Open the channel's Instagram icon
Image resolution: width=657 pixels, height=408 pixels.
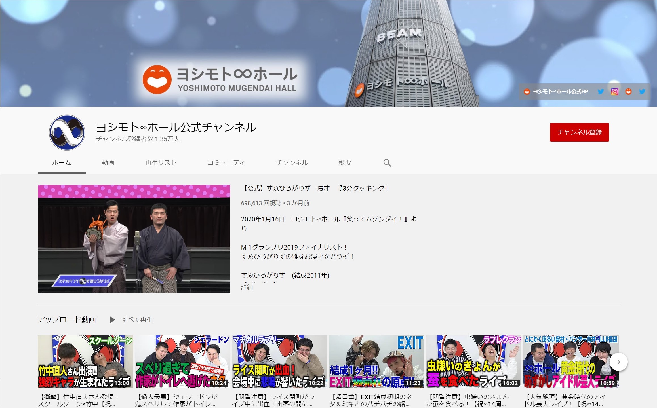click(x=614, y=92)
